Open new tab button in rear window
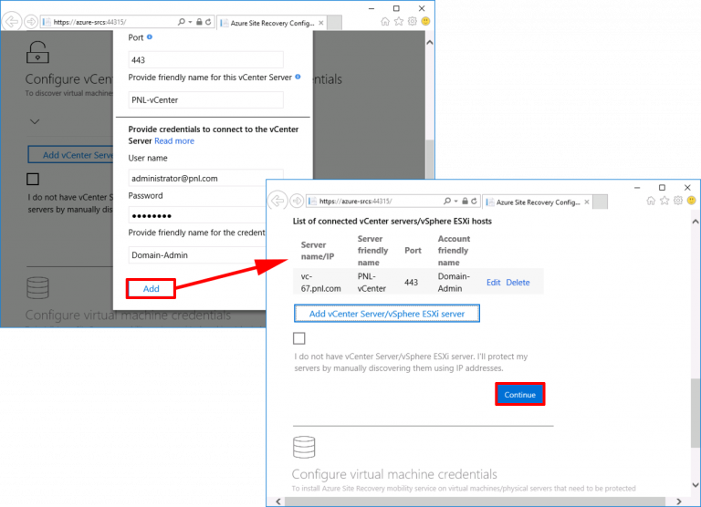 335,22
